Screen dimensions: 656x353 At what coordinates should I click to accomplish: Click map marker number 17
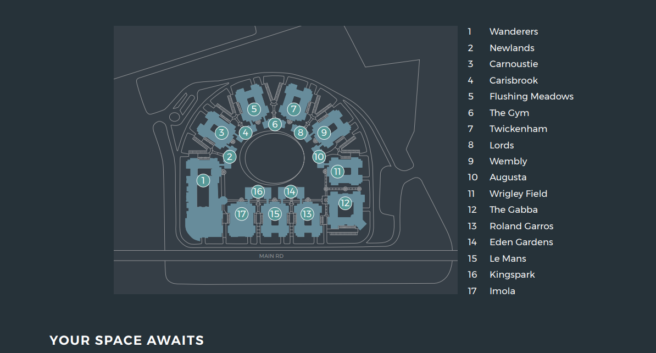[242, 214]
